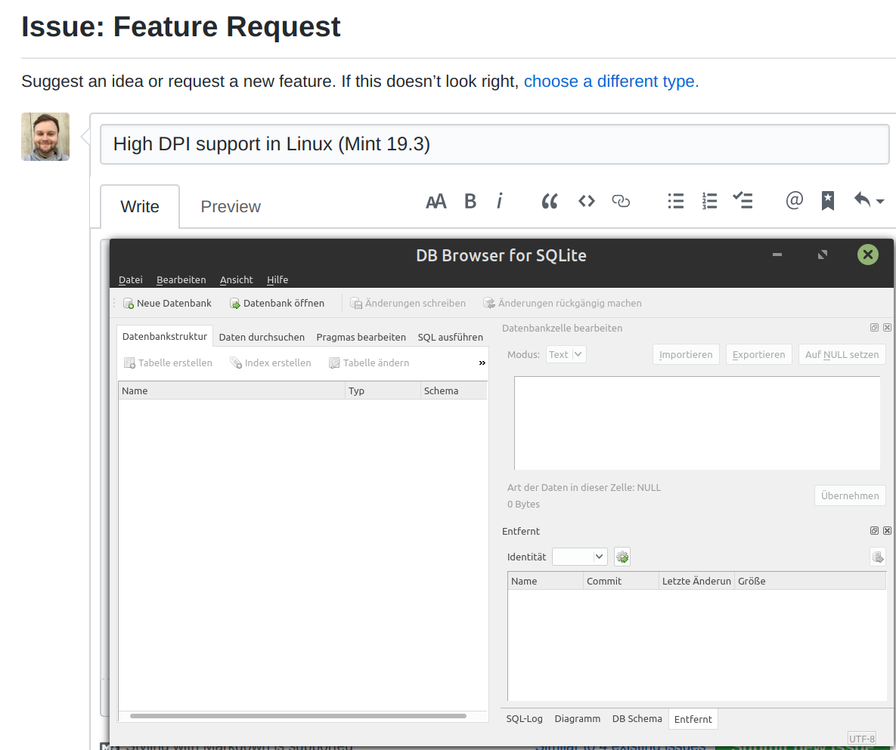
Task: Follow the choose a different type link
Action: coord(611,82)
